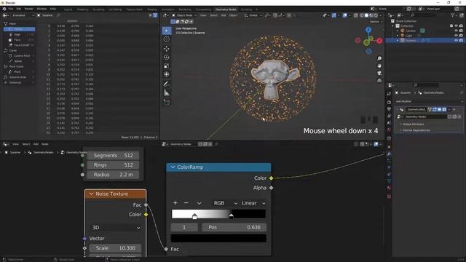Image resolution: width=466 pixels, height=262 pixels.
Task: Switch to Geometry Nodes workspace tab
Action: [x=226, y=9]
